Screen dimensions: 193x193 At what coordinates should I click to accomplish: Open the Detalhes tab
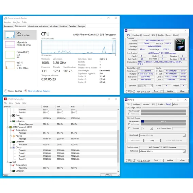coord(72,27)
